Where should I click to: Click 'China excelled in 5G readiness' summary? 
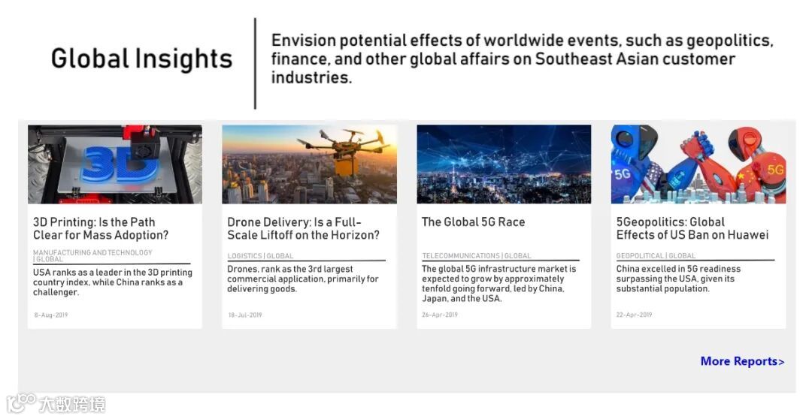pyautogui.click(x=678, y=279)
